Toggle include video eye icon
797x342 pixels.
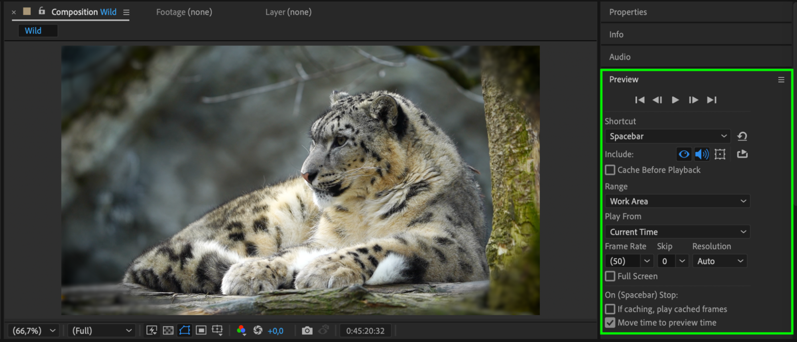coord(684,154)
